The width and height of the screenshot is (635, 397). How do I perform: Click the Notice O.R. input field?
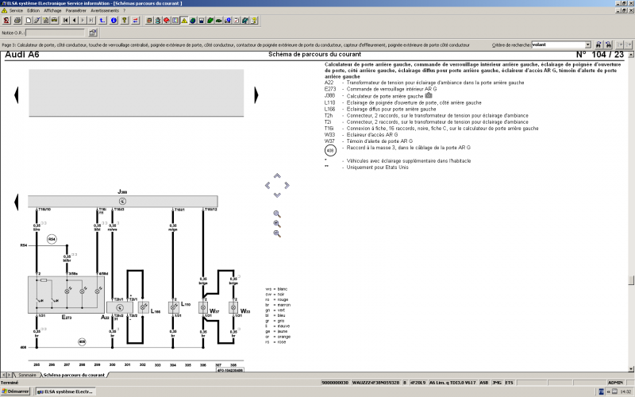[56, 33]
